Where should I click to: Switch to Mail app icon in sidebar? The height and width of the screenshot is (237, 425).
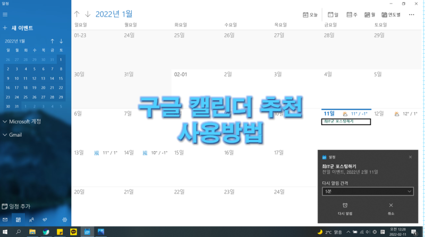tap(5, 220)
